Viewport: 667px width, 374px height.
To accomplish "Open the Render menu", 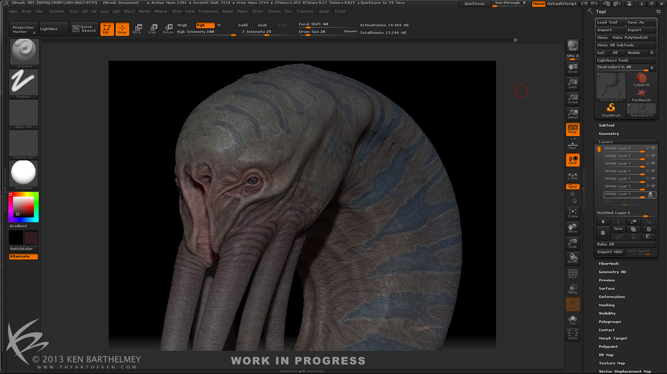I will point(228,11).
